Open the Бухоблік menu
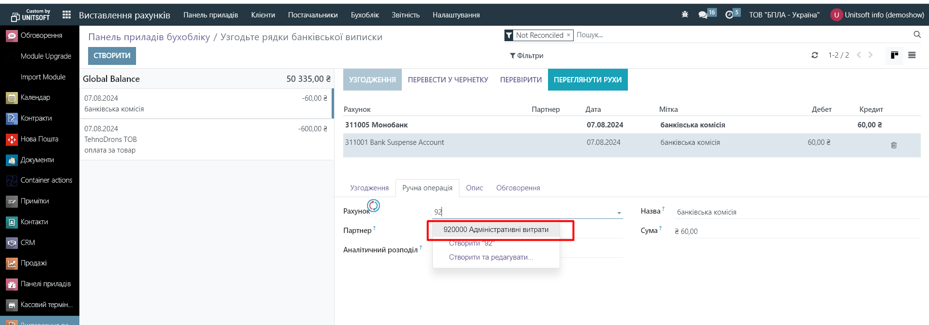The width and height of the screenshot is (929, 325). pyautogui.click(x=365, y=15)
